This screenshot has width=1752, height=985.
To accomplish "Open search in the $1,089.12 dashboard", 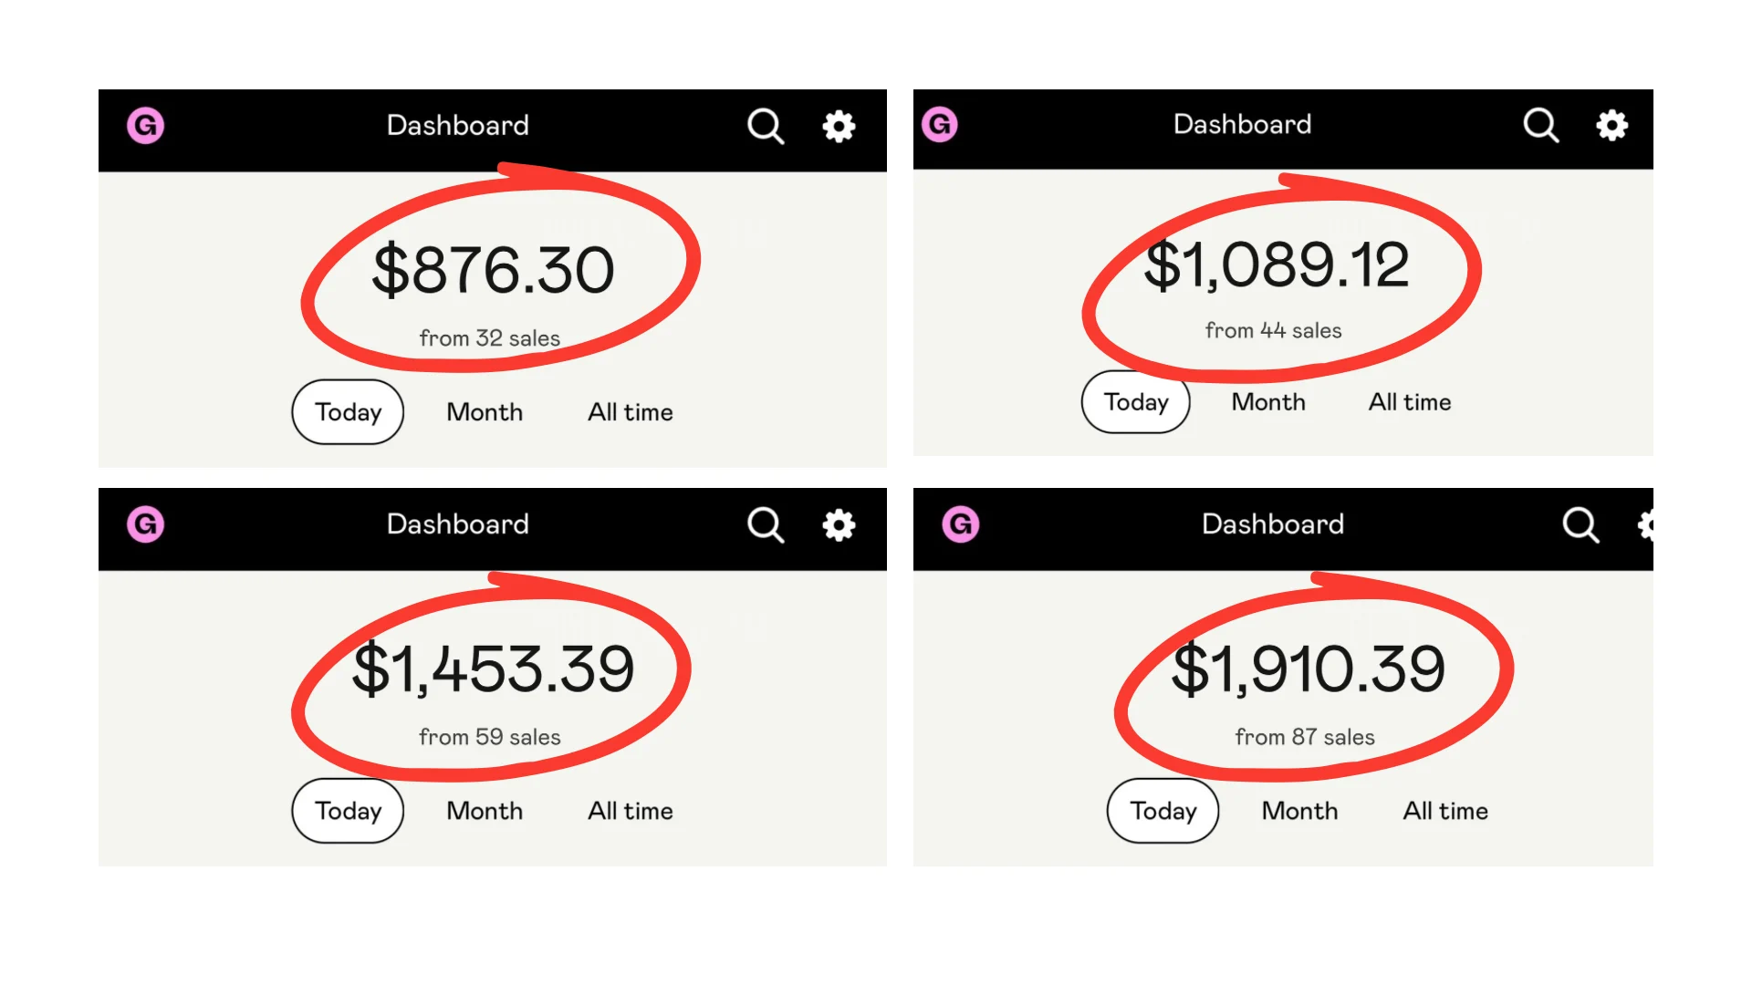I will (1540, 125).
